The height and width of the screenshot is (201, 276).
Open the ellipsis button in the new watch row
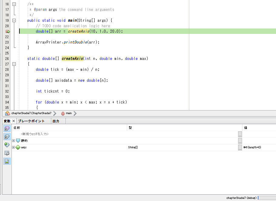[x=240, y=134]
